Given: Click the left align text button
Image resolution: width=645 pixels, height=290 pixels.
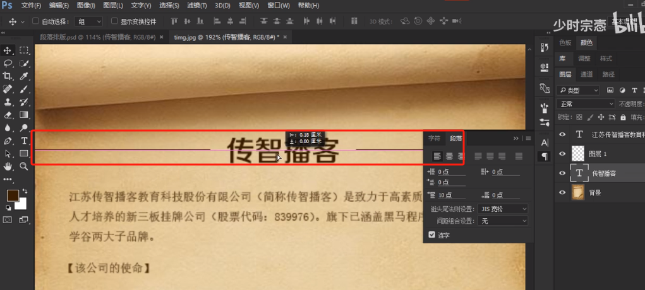Looking at the screenshot, I should 438,156.
